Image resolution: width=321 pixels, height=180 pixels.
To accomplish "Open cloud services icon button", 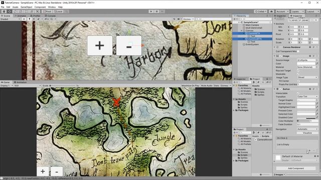I will [271, 11].
